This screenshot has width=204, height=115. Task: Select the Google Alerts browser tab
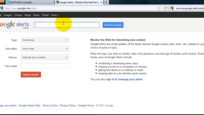[x=79, y=2]
